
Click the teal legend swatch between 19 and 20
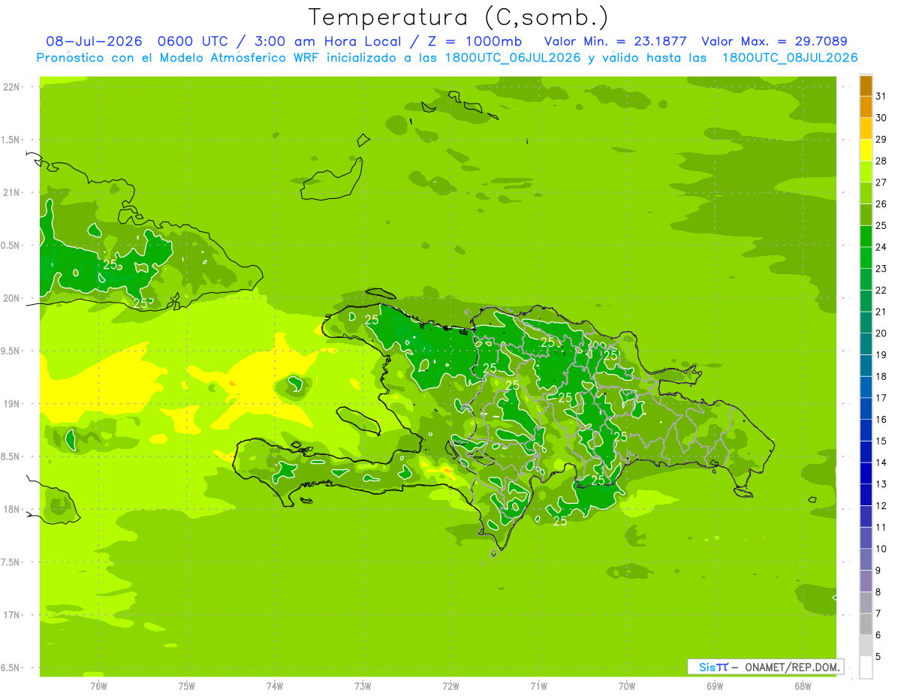click(x=866, y=344)
